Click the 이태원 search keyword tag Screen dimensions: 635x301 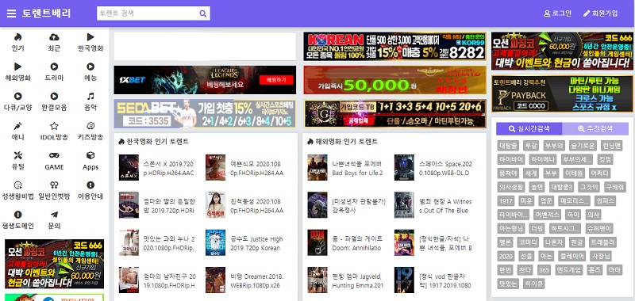(574, 173)
